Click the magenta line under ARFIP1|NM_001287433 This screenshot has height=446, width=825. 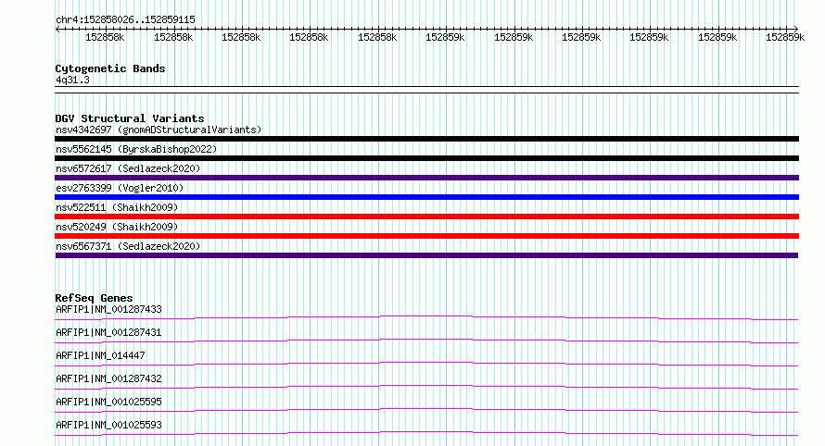426,317
